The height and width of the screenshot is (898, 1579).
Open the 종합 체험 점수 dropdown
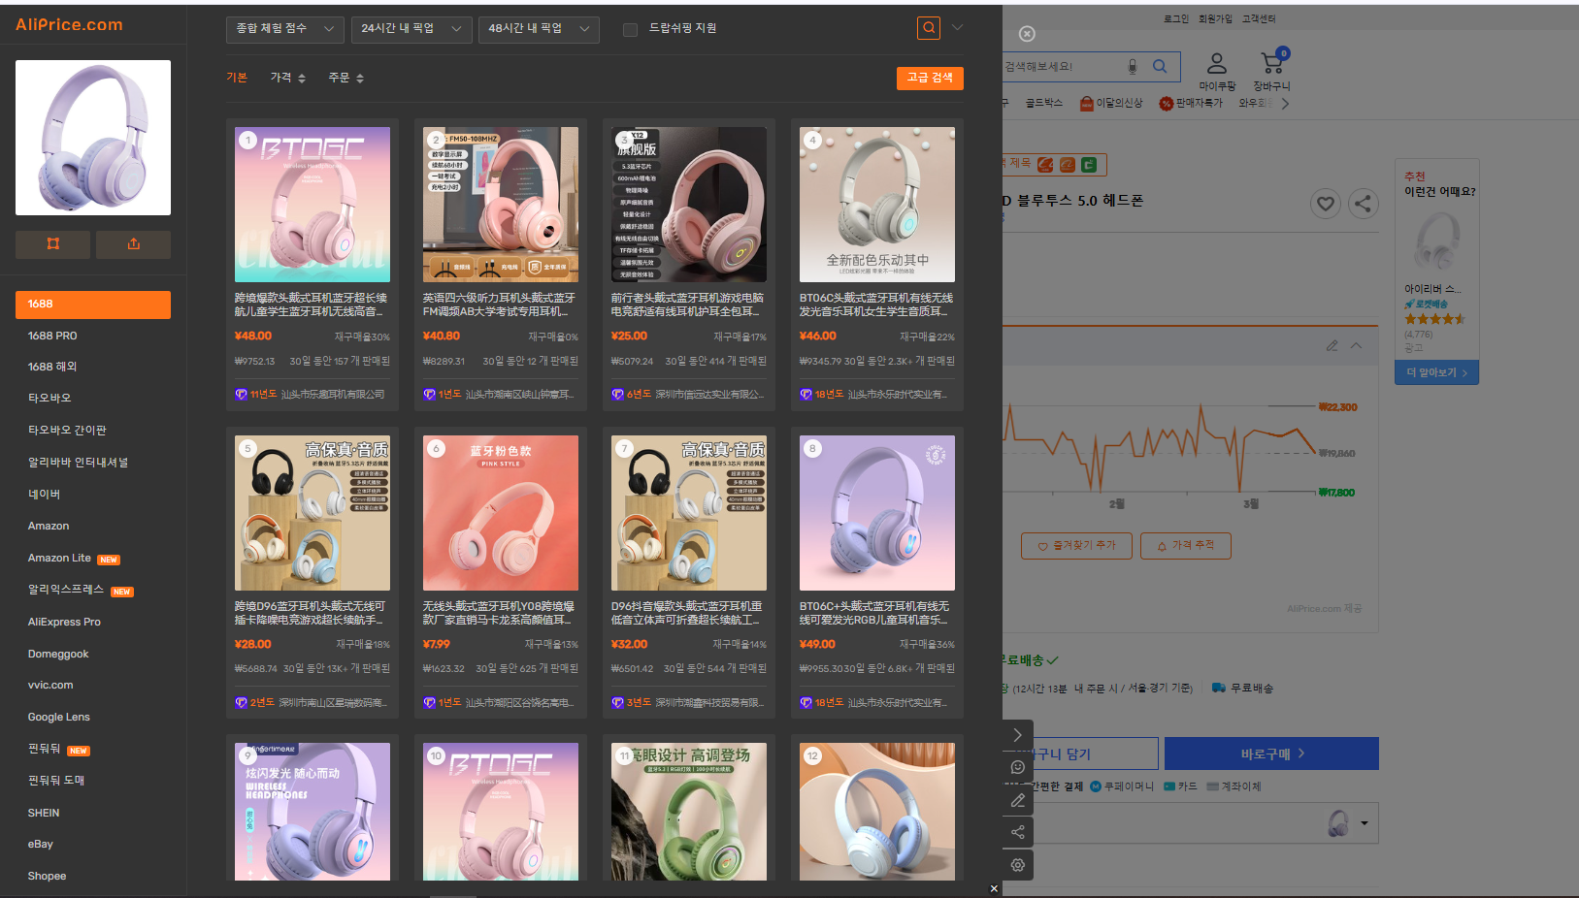(x=285, y=29)
